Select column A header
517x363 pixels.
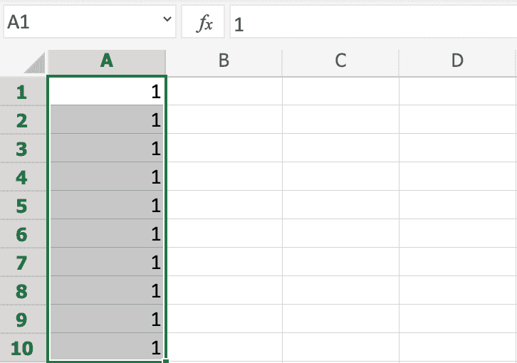107,61
